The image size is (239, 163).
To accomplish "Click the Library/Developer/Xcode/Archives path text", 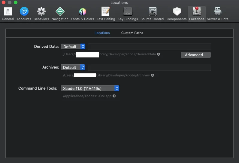I will pyautogui.click(x=123, y=75).
